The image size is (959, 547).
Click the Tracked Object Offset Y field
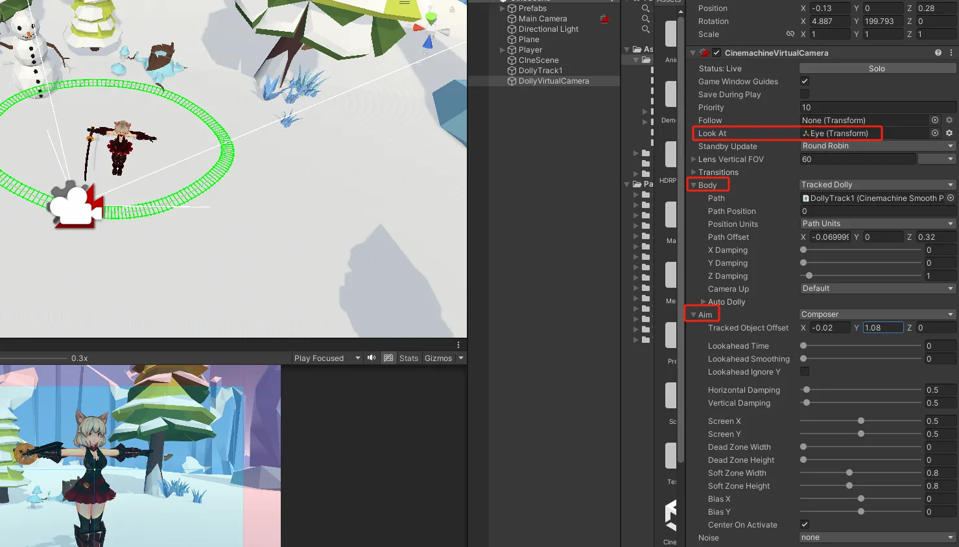coord(882,327)
